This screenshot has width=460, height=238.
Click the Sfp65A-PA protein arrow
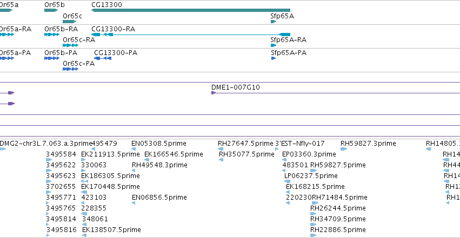coord(274,58)
